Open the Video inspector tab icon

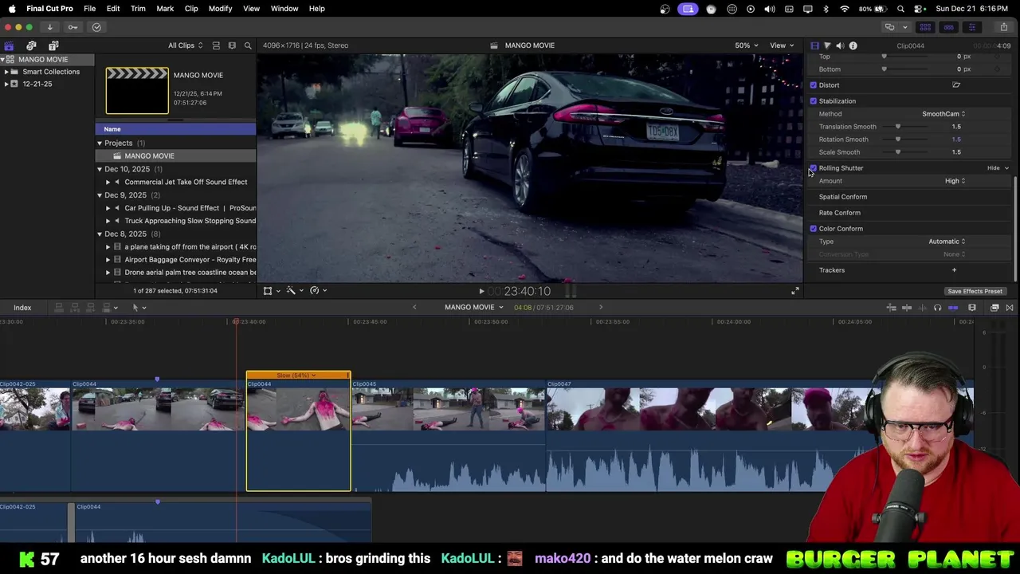[x=814, y=45]
